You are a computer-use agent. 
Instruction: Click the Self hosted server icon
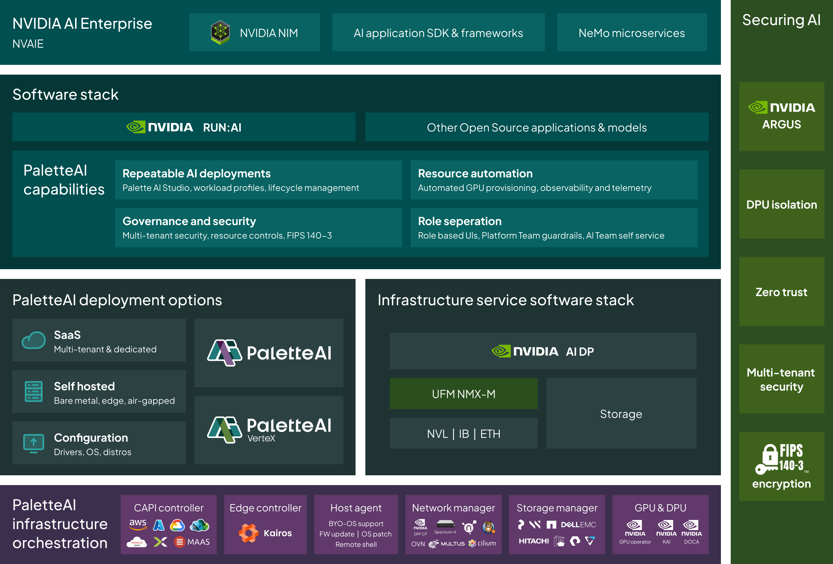pyautogui.click(x=34, y=391)
